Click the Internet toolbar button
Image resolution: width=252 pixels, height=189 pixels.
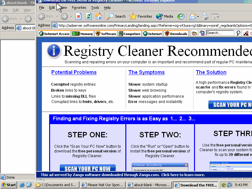(152, 34)
